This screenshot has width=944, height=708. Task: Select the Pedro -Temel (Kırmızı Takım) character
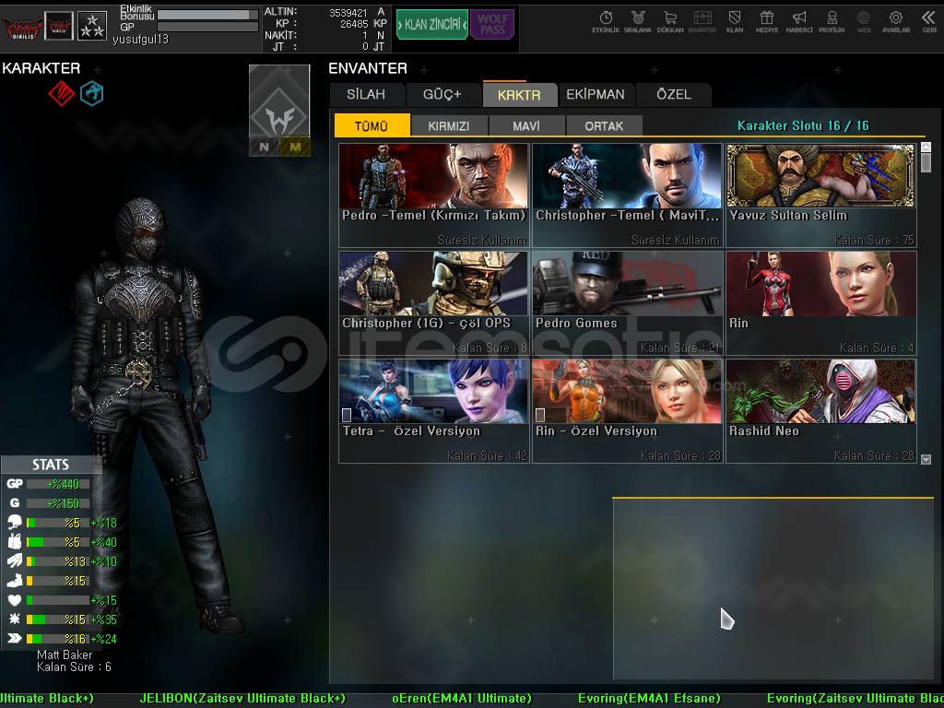(x=433, y=195)
